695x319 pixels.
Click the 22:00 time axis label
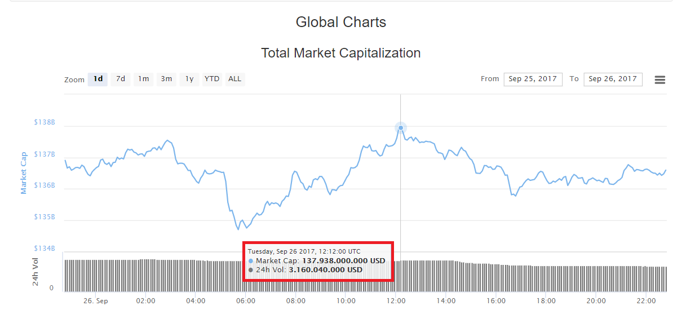pyautogui.click(x=646, y=301)
